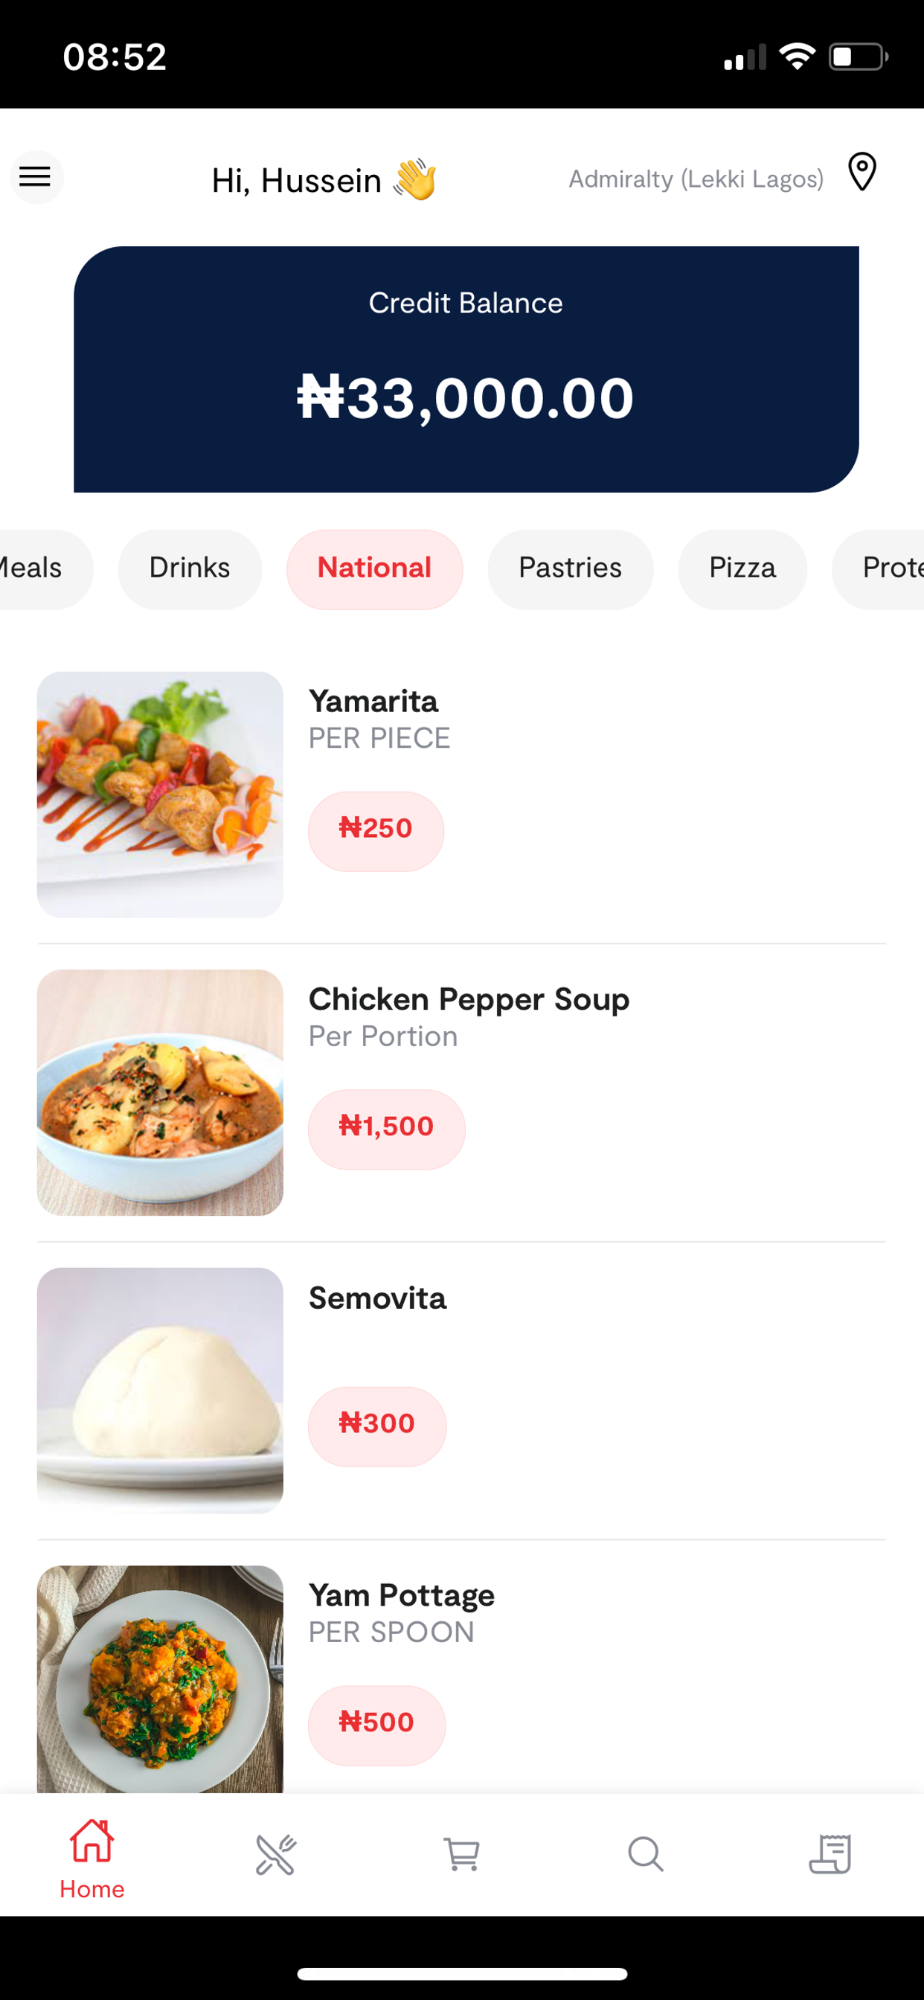Open the orders receipt tab
The image size is (924, 2000).
[x=830, y=1854]
